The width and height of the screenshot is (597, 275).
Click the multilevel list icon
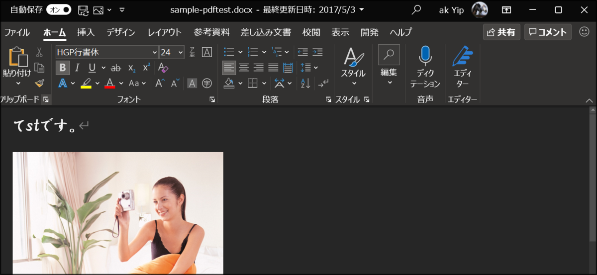coord(277,52)
